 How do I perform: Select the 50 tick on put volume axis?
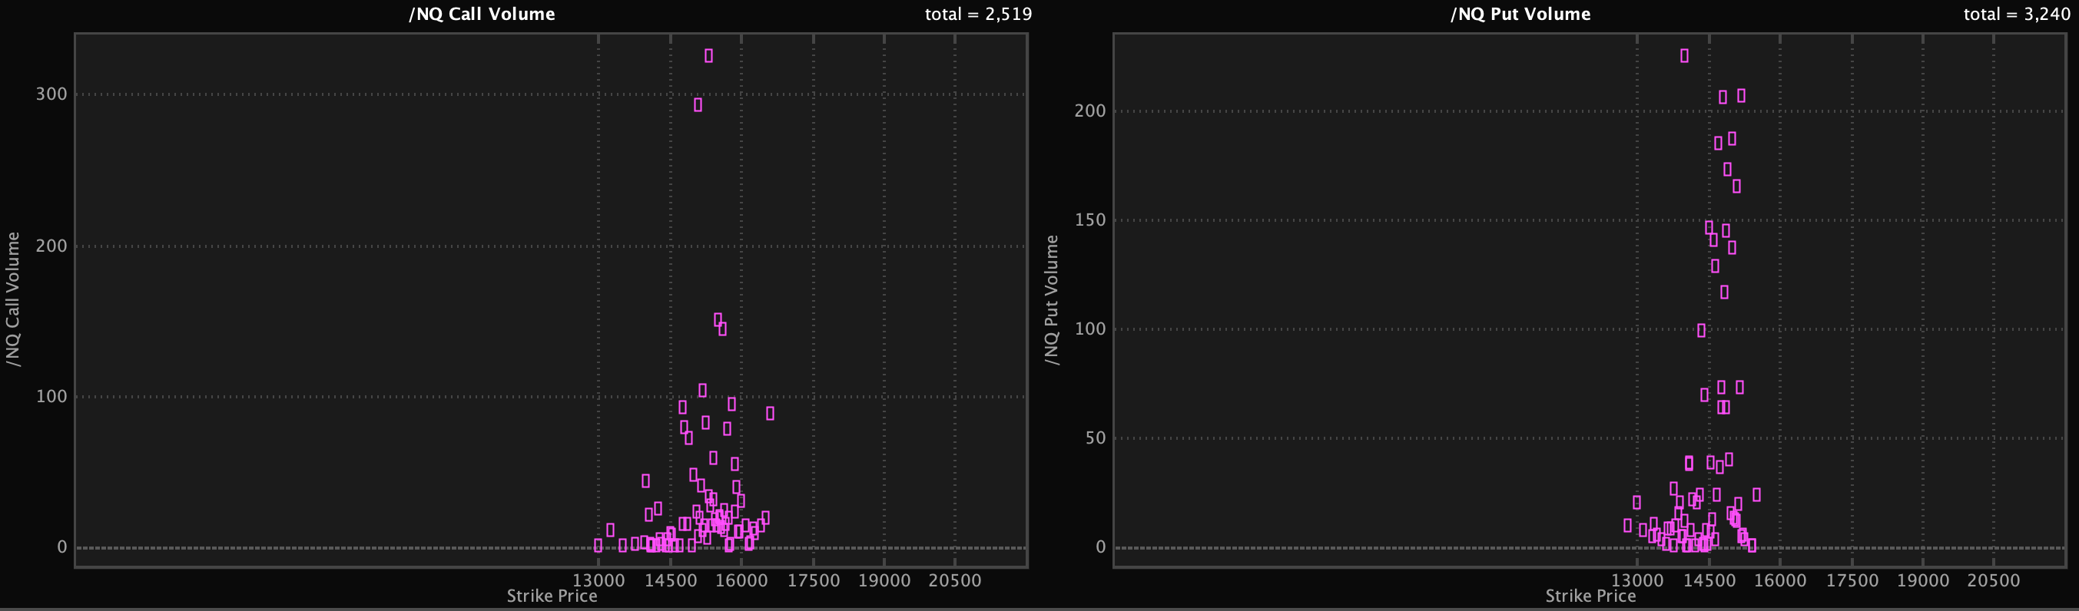(1096, 438)
